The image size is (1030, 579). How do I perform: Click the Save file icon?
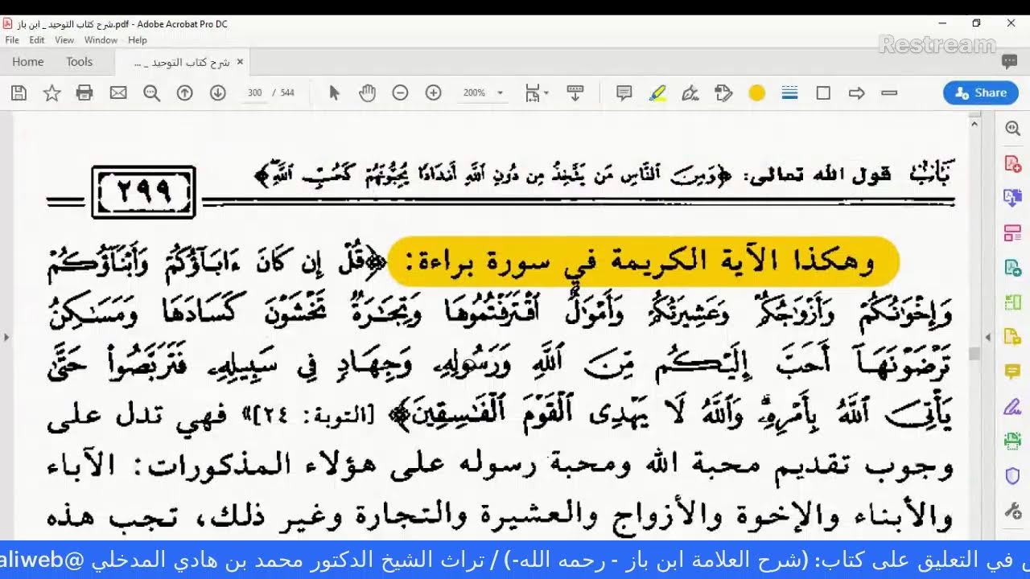pyautogui.click(x=19, y=93)
